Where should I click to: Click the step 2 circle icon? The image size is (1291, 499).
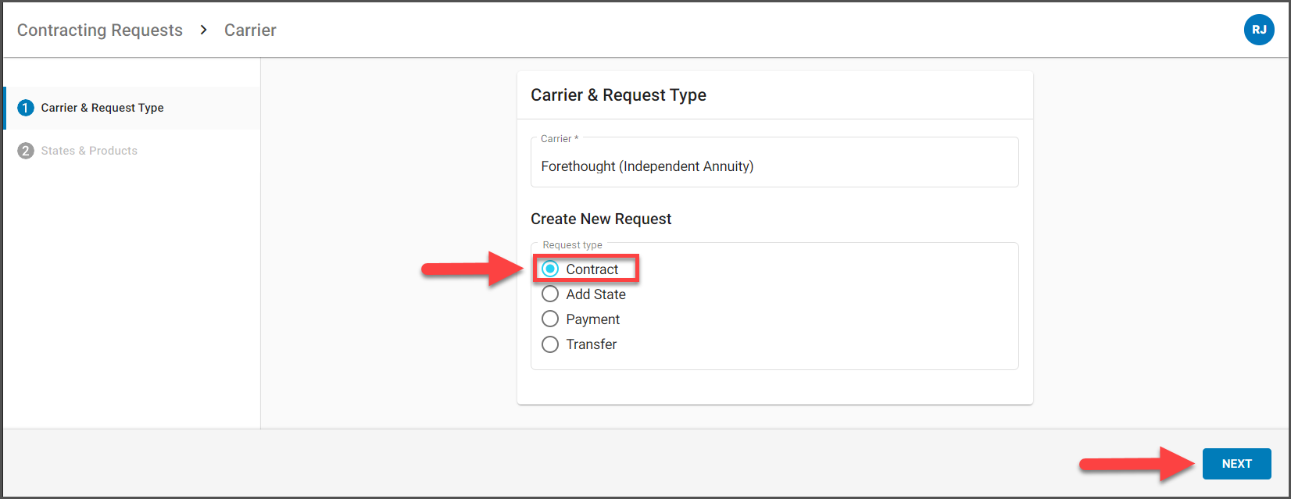(26, 151)
